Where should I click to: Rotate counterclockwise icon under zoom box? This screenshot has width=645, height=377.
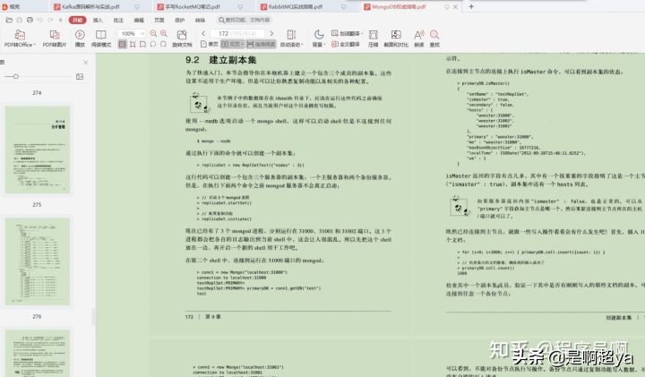coord(153,44)
